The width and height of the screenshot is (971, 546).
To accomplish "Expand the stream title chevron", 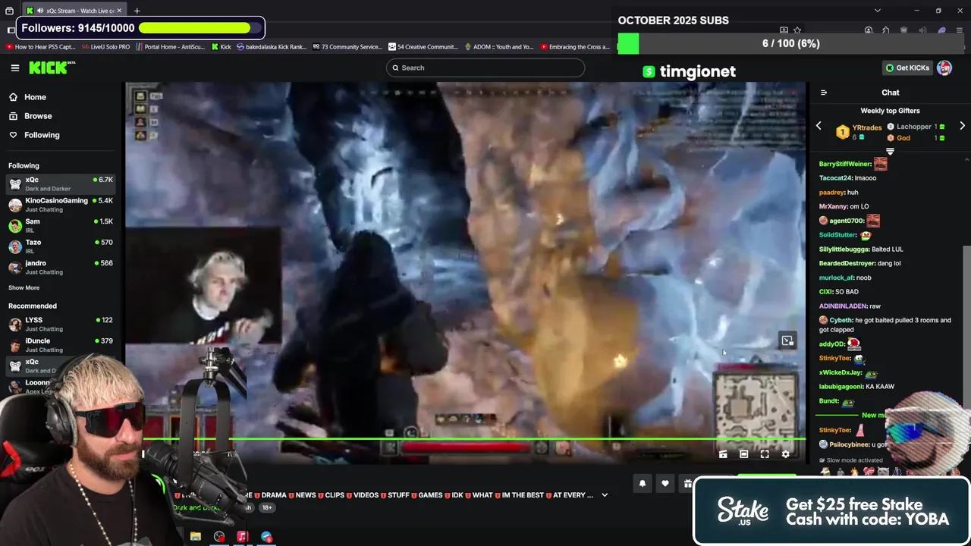I will click(x=605, y=495).
